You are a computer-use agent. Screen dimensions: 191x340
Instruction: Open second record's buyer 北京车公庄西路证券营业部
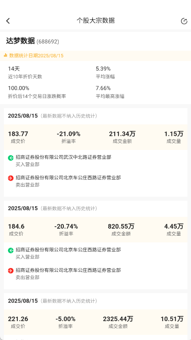[68, 249]
